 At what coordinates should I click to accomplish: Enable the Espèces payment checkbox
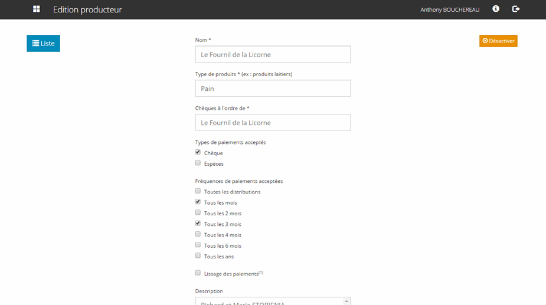coord(198,163)
